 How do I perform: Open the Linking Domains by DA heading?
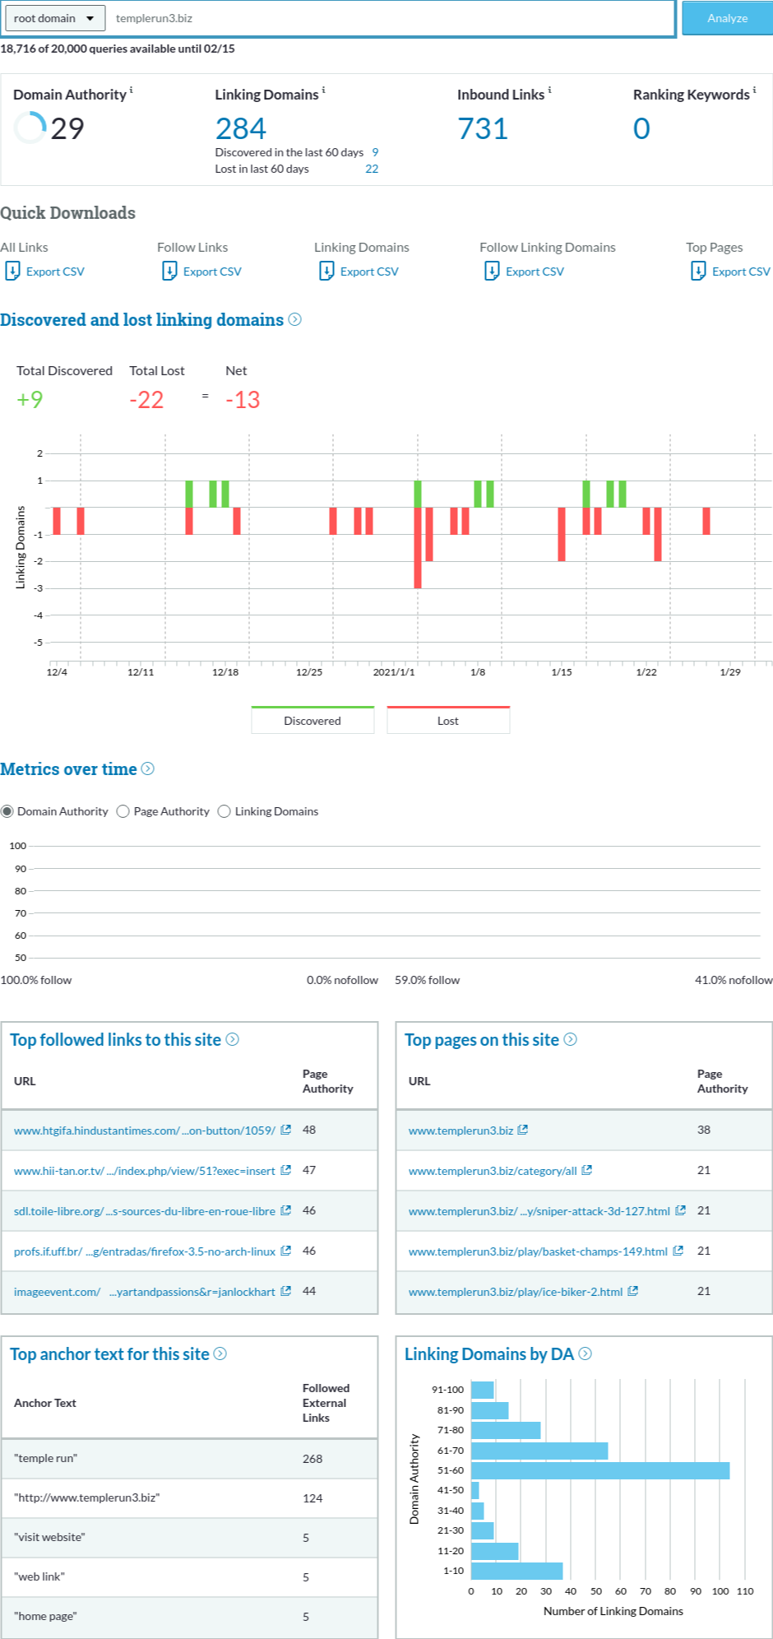tap(489, 1354)
